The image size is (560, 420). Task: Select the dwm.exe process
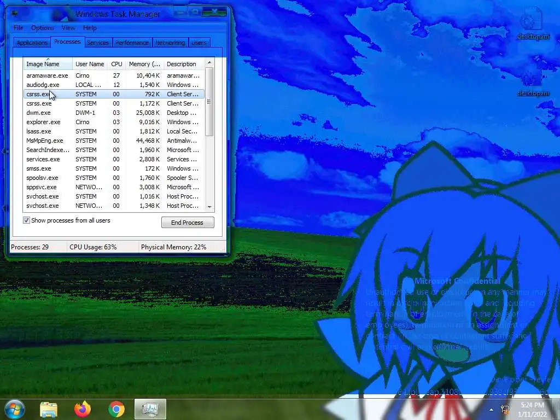pos(114,113)
